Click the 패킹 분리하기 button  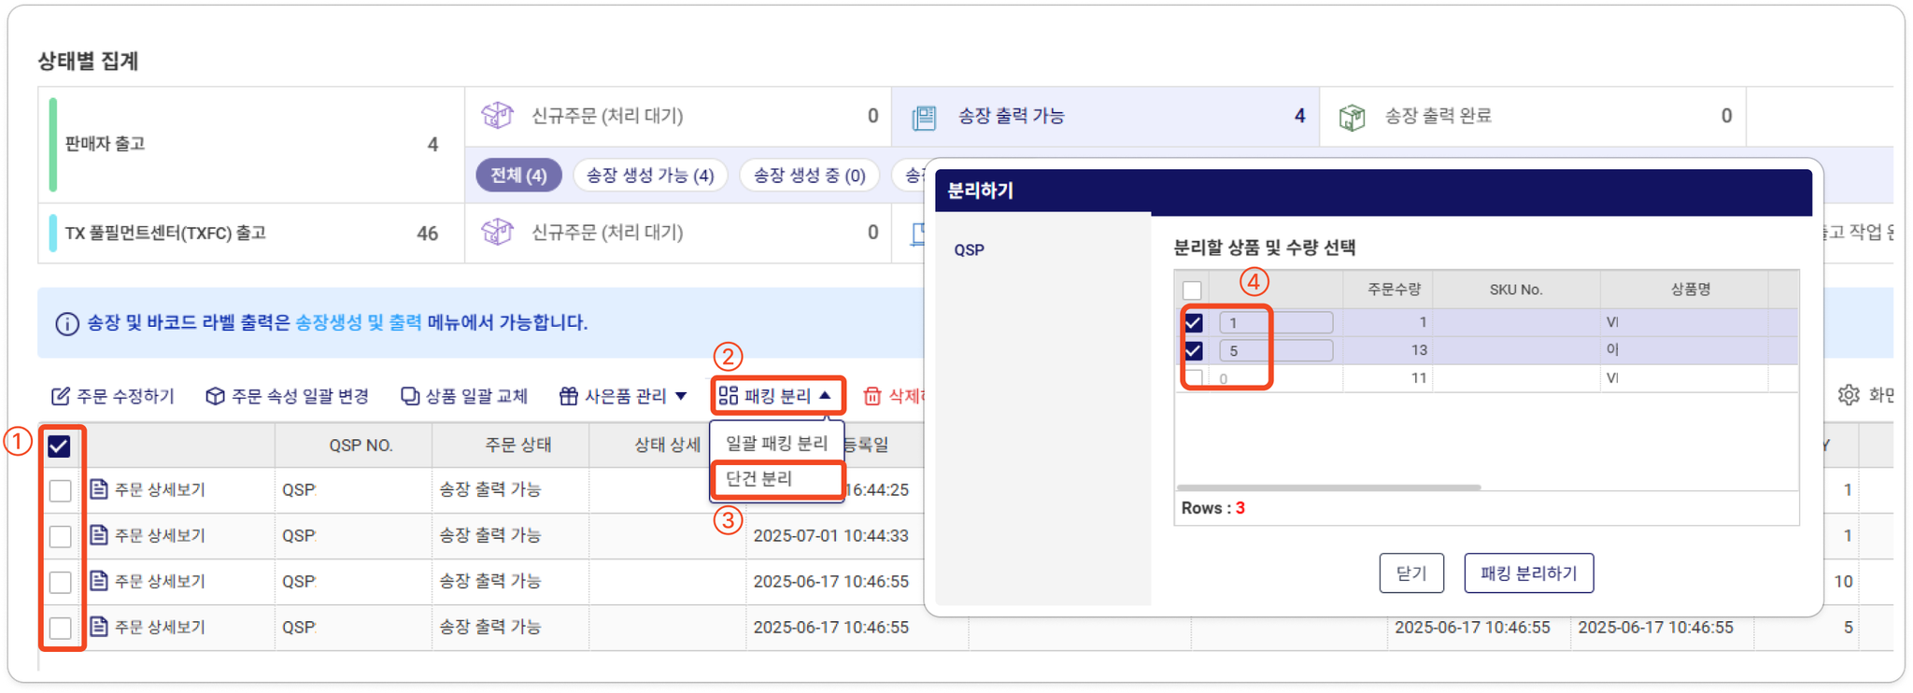point(1529,573)
